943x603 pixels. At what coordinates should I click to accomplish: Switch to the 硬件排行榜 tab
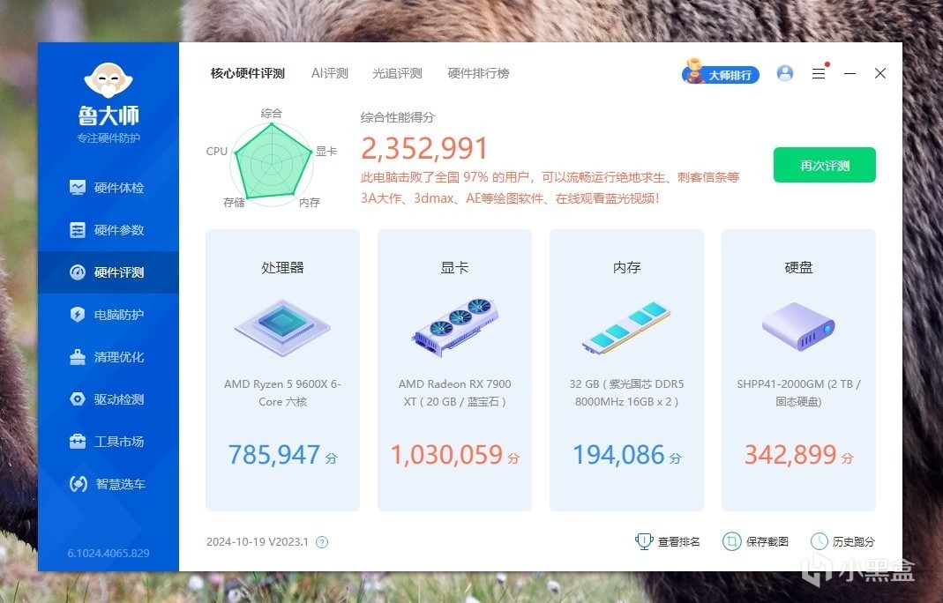click(x=479, y=73)
